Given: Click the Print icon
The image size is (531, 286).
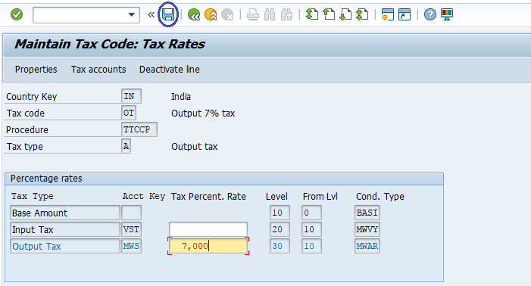Looking at the screenshot, I should [253, 15].
